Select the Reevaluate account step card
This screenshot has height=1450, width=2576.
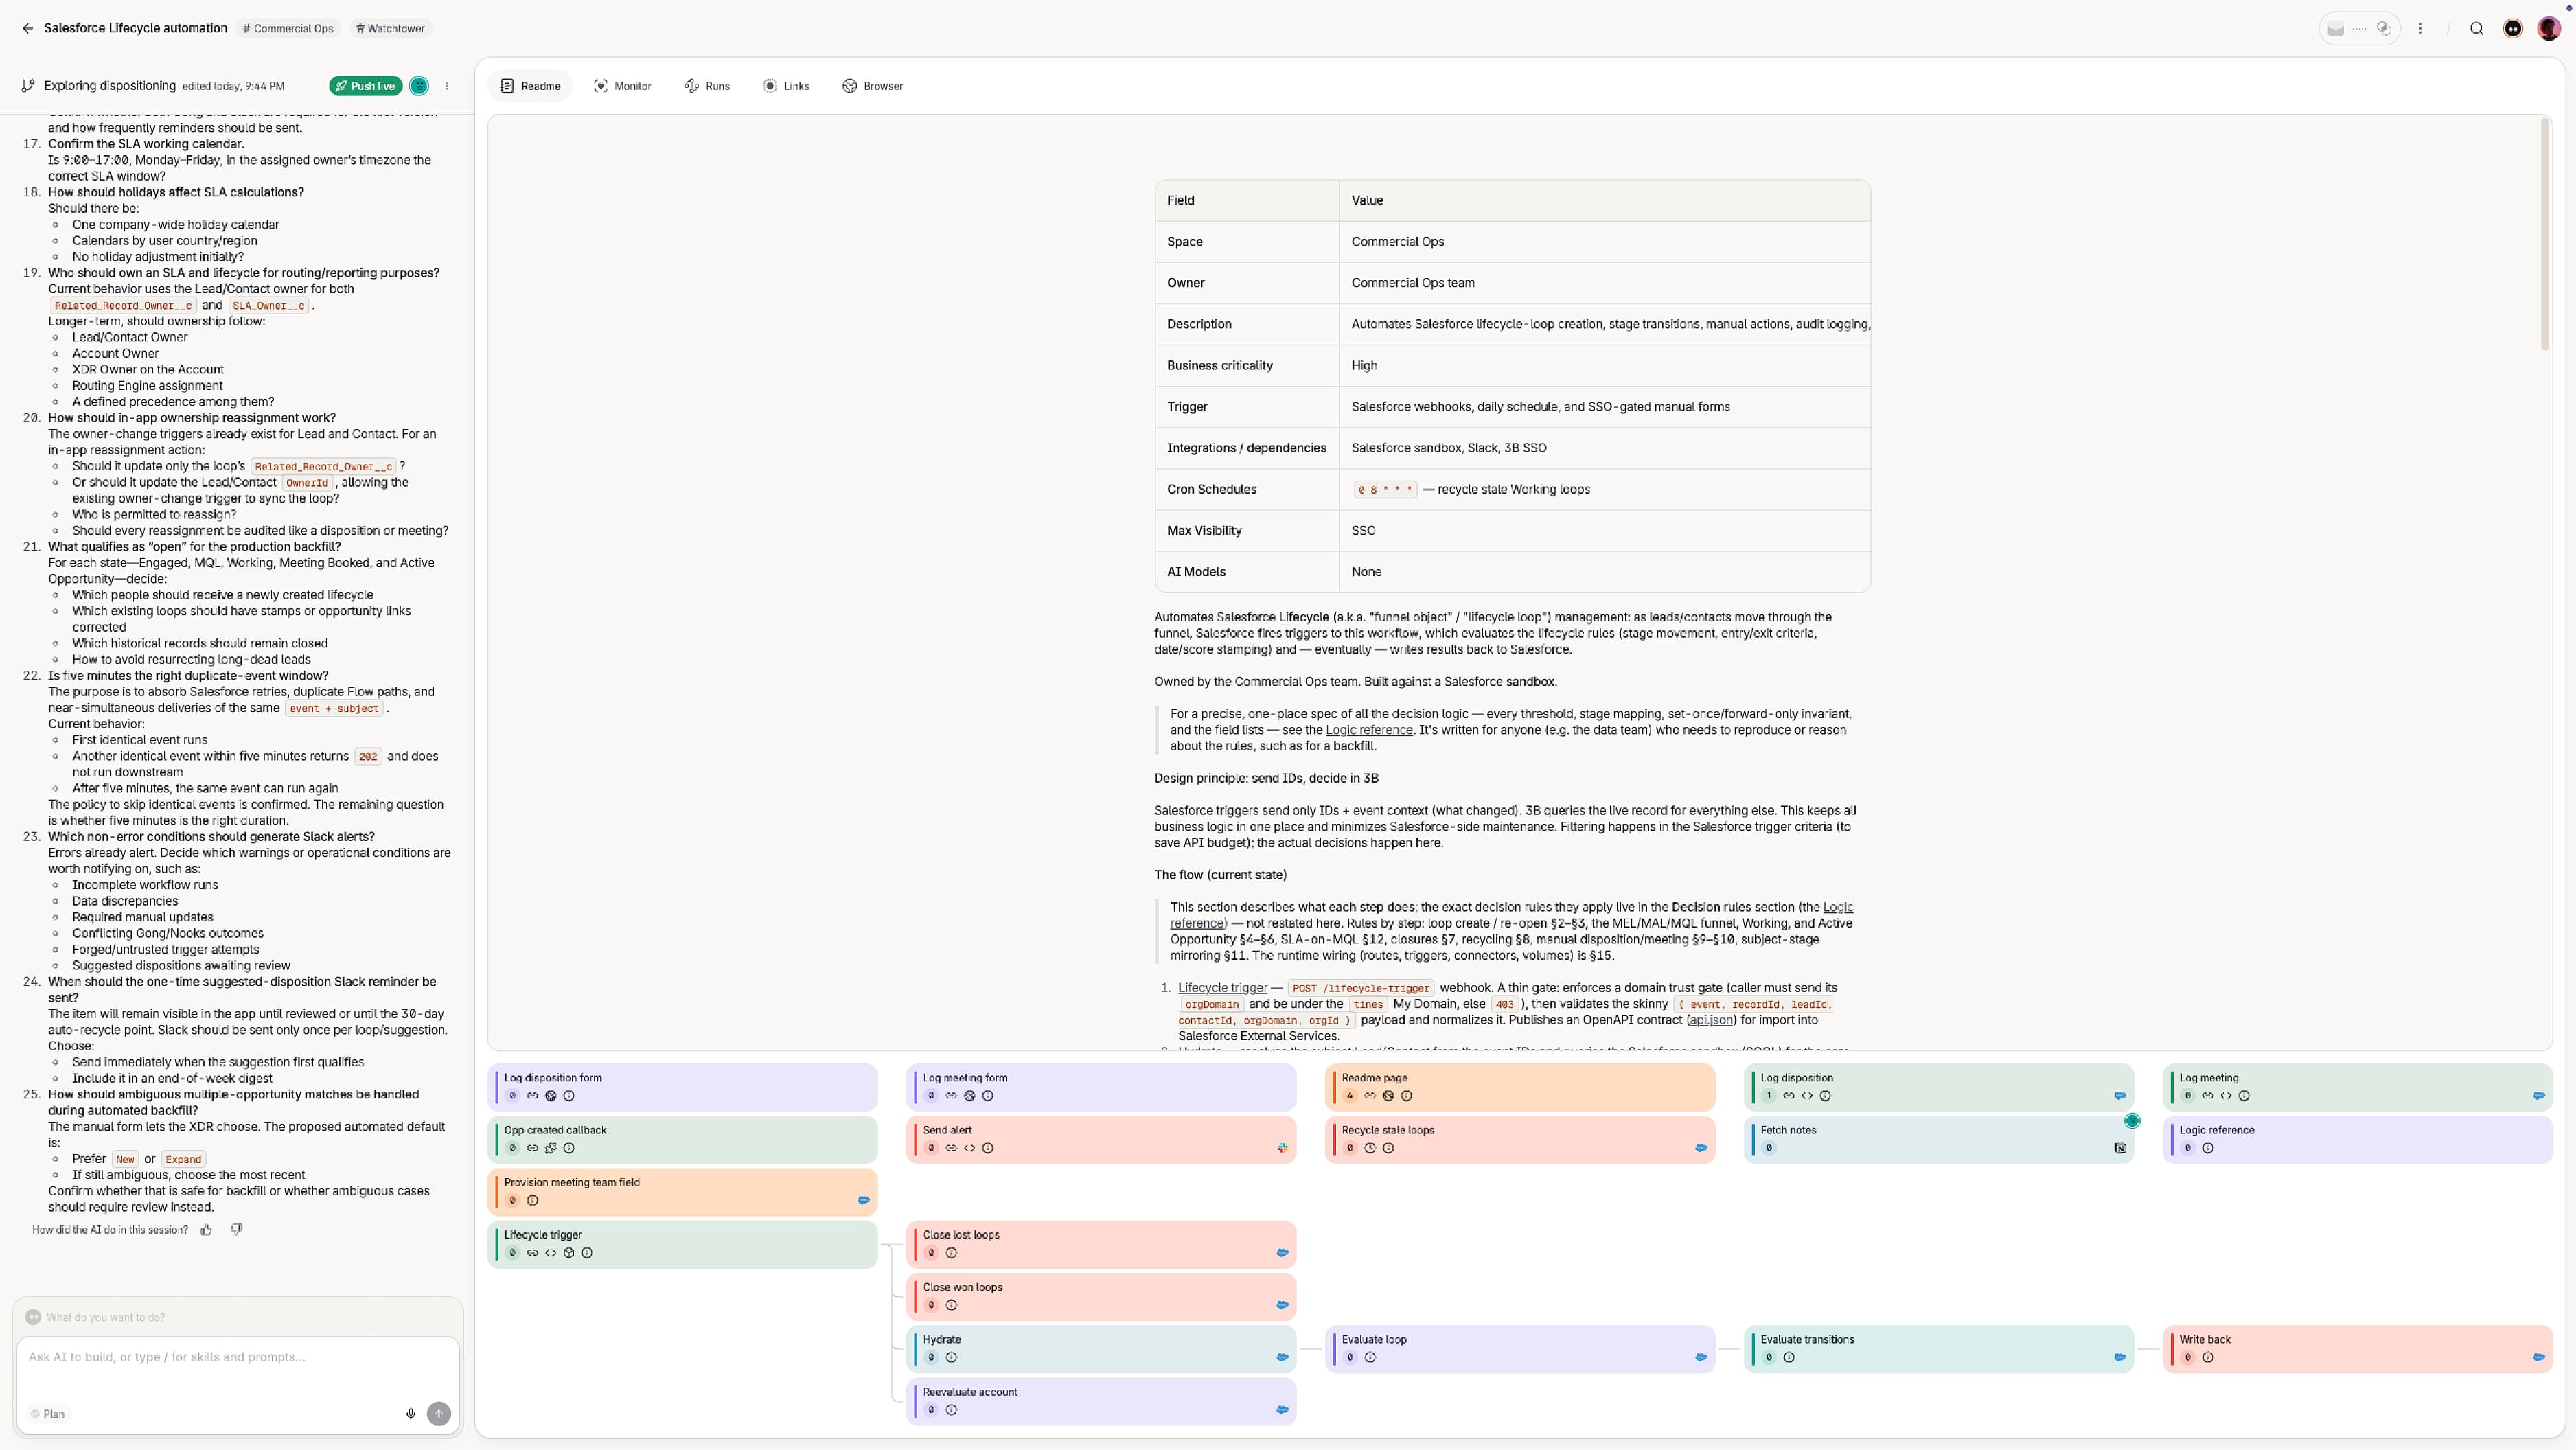tap(1101, 1401)
